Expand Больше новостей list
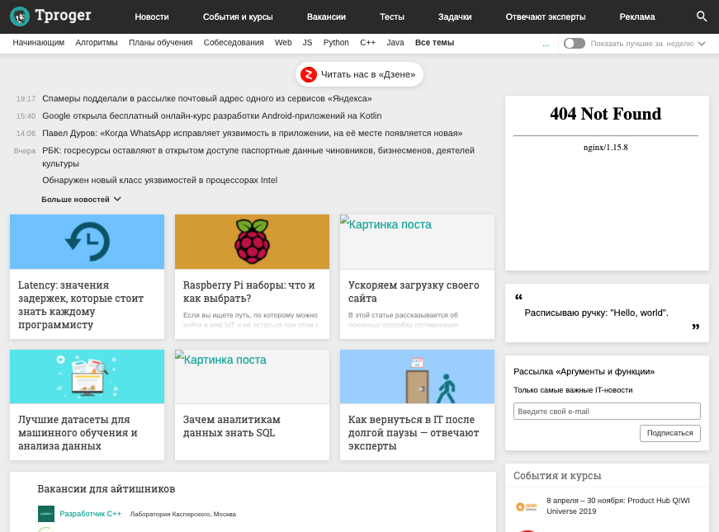 pos(81,200)
